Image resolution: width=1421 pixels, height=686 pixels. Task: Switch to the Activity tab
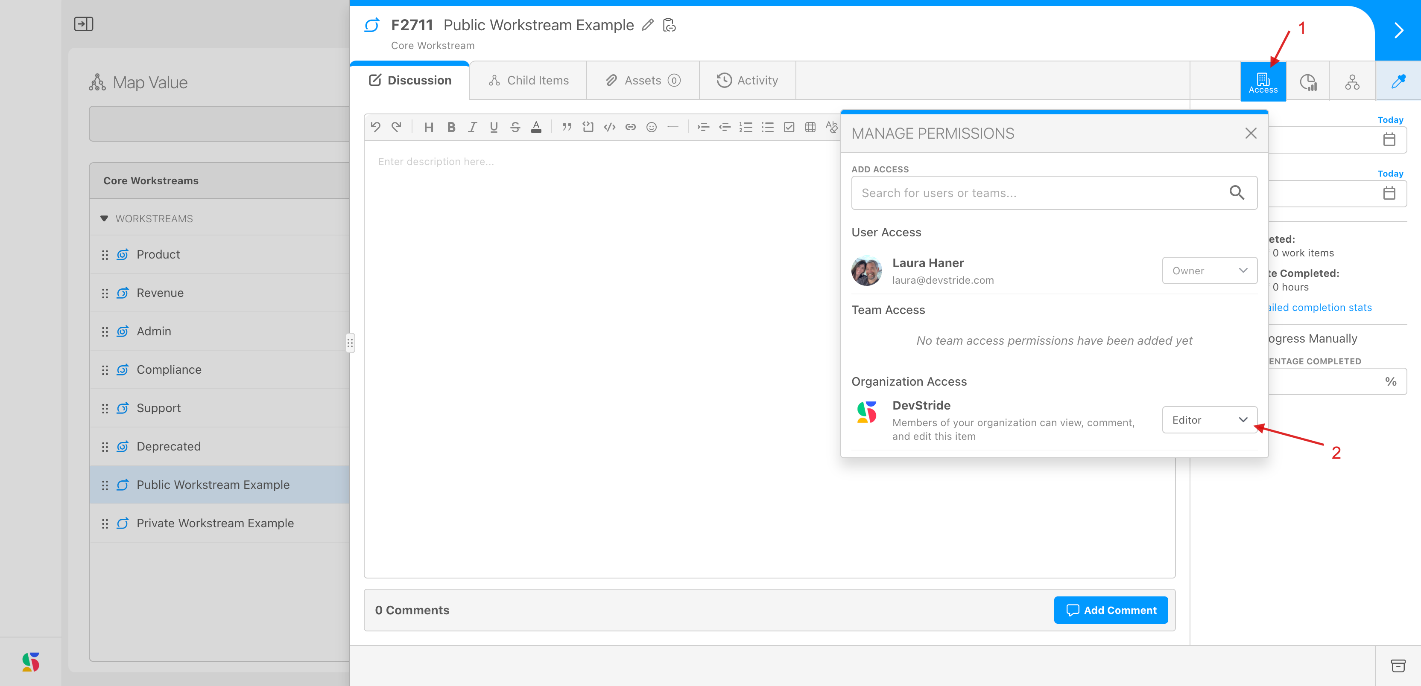[x=747, y=81]
